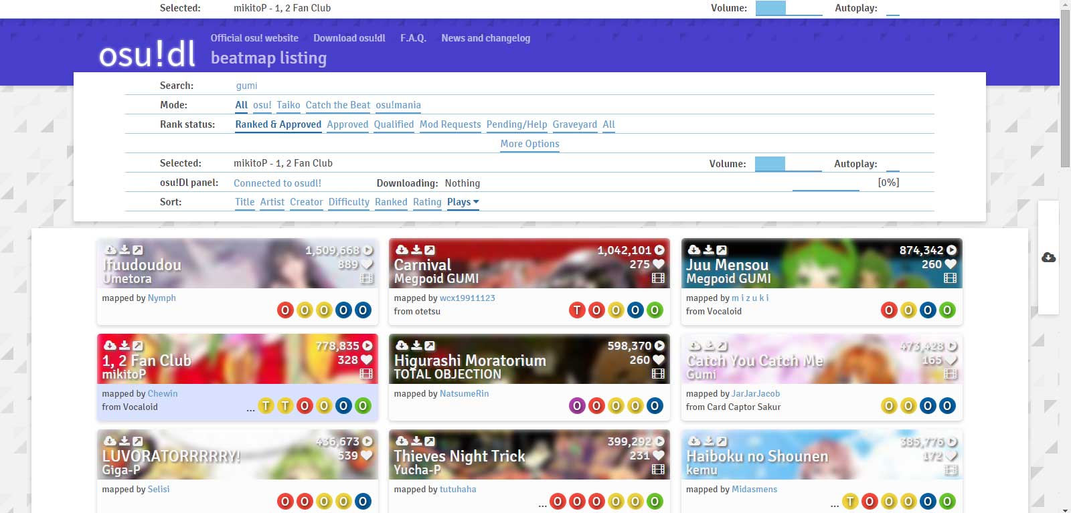1071x513 pixels.
Task: Expand hidden difficulties ellipsis on Haiboku no Shounen
Action: coord(835,504)
